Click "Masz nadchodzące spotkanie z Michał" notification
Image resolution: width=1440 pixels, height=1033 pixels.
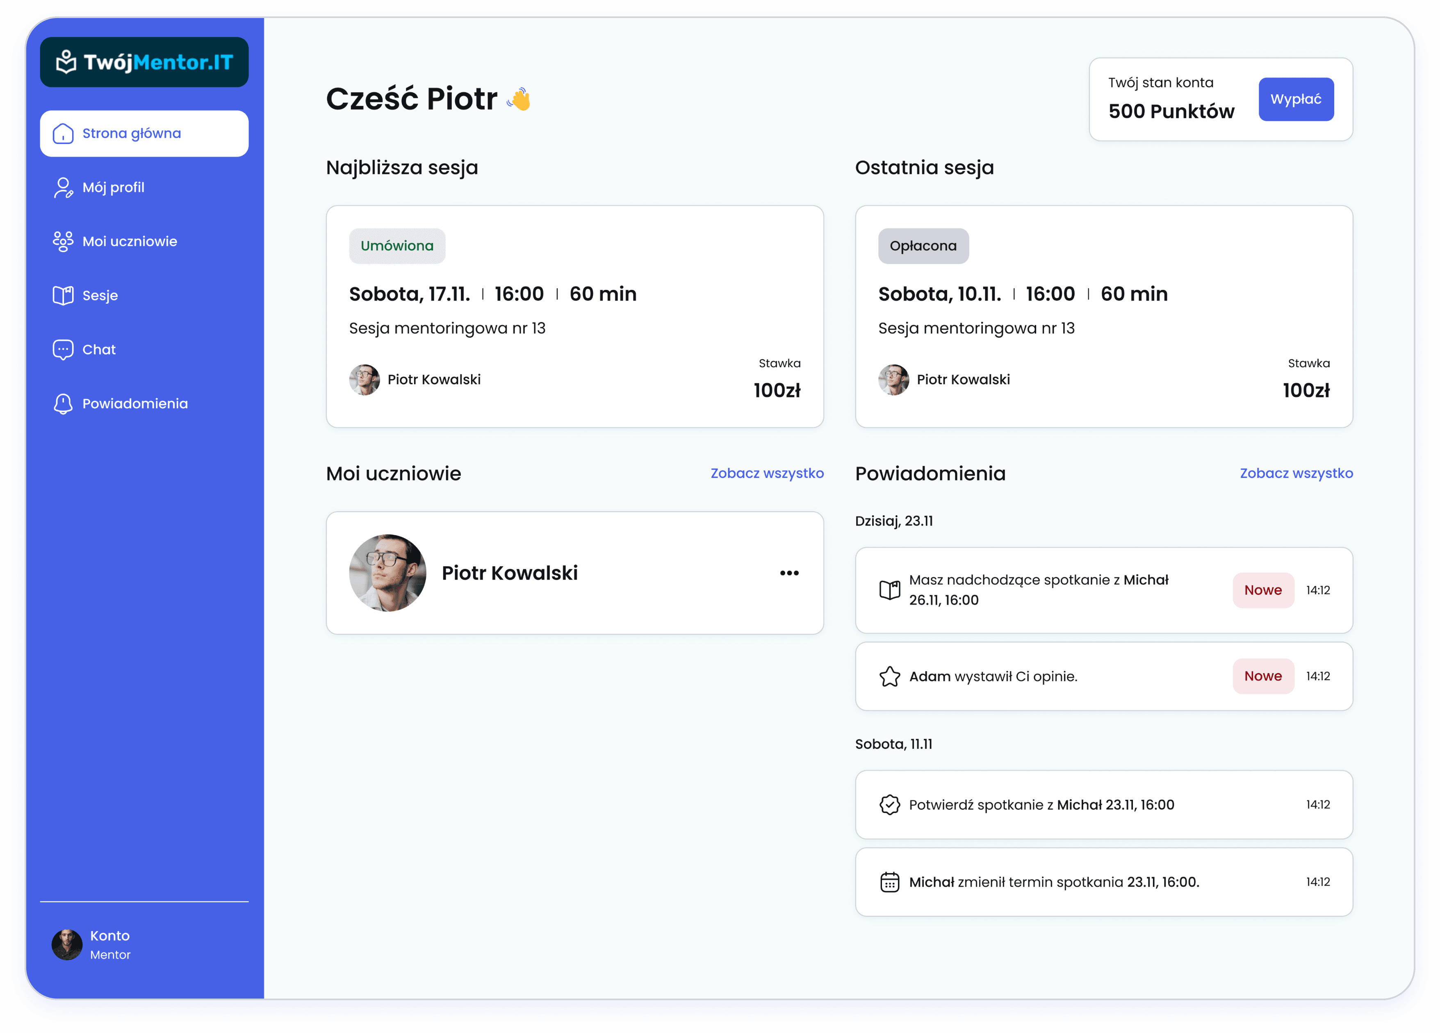(1103, 590)
